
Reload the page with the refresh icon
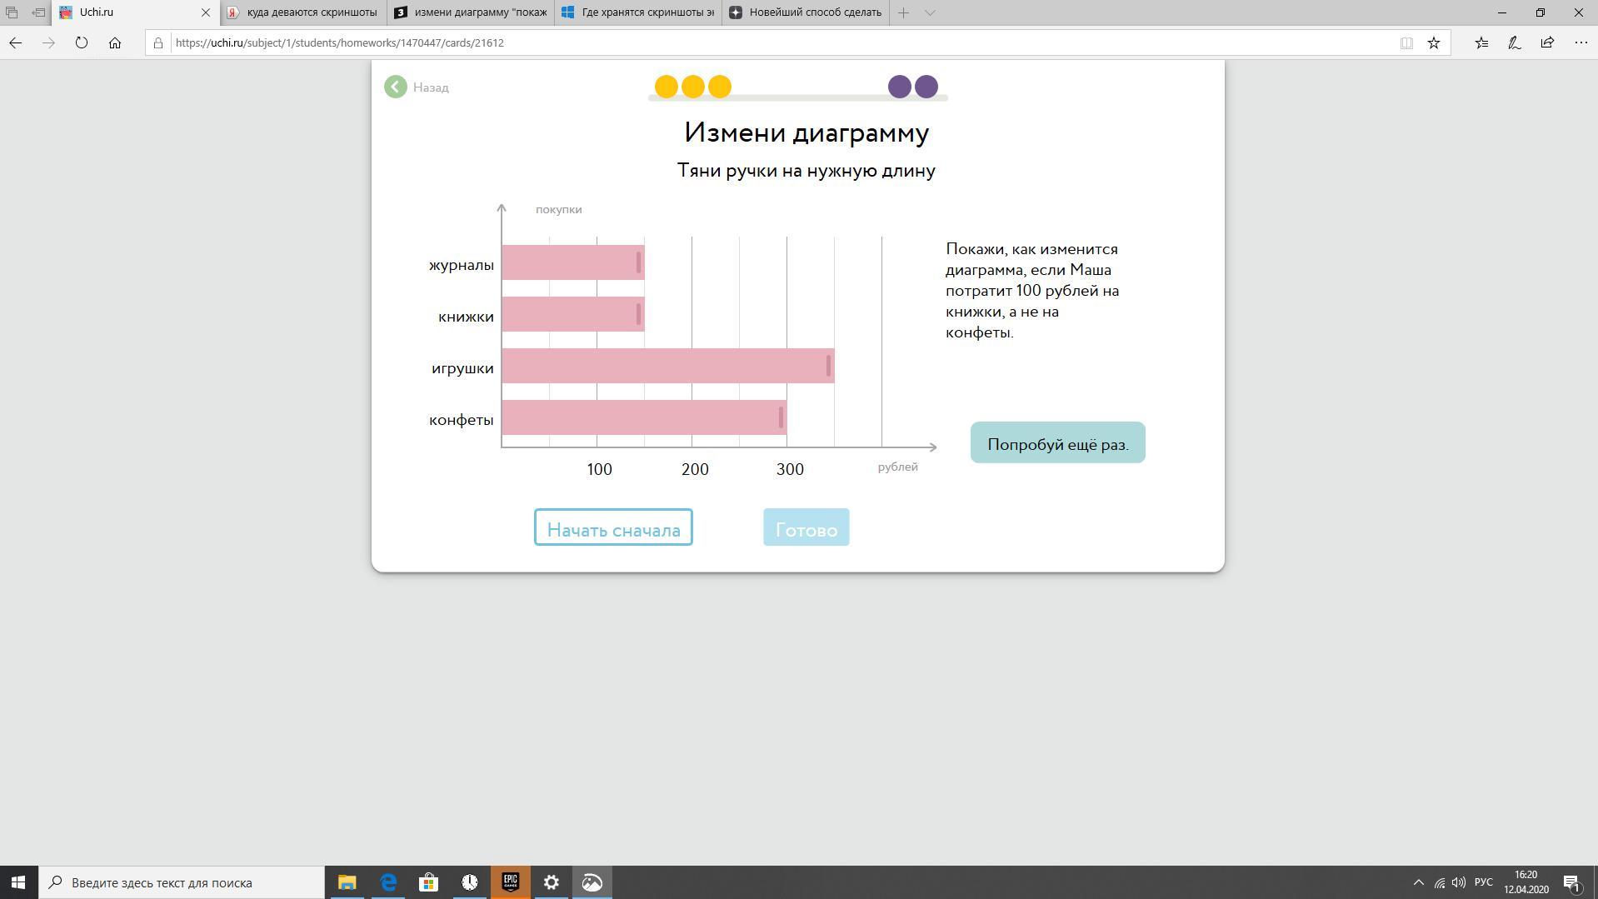[82, 42]
